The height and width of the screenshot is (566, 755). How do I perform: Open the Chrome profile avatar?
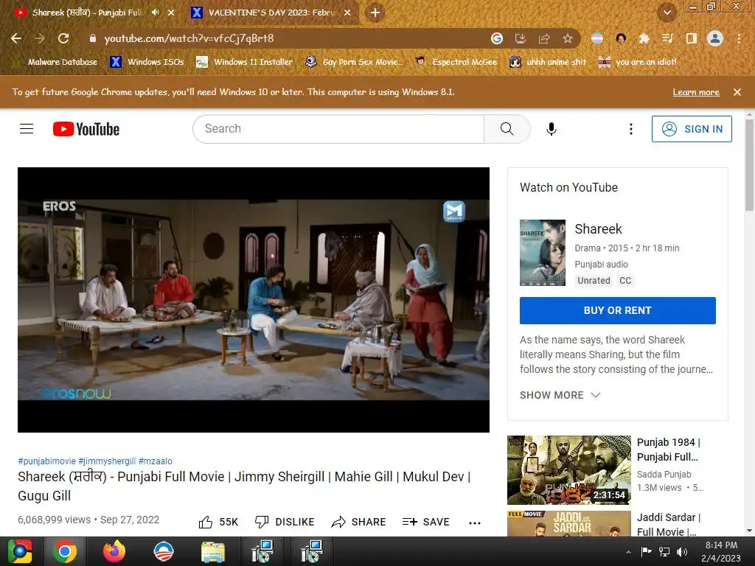[715, 38]
